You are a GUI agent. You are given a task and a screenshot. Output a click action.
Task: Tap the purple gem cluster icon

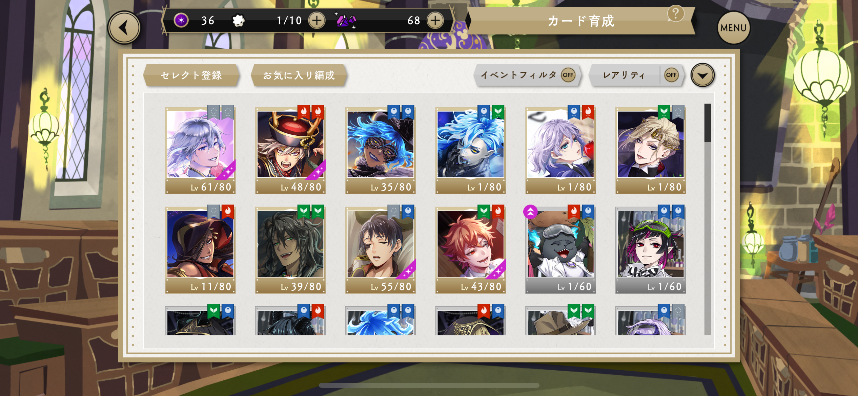(x=346, y=21)
